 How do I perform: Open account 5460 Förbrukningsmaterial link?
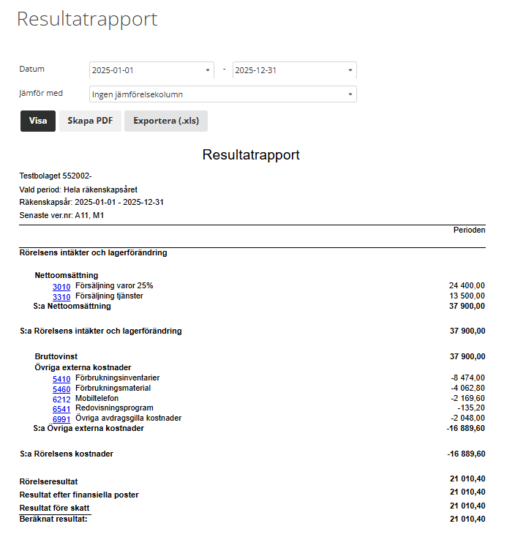61,389
